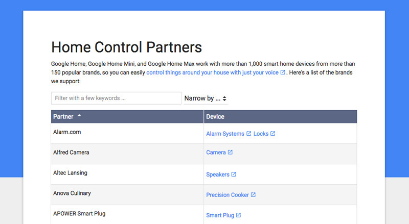Screen dimensions: 409x224
Task: Click external link icon next to Precision Cooker
Action: click(253, 195)
